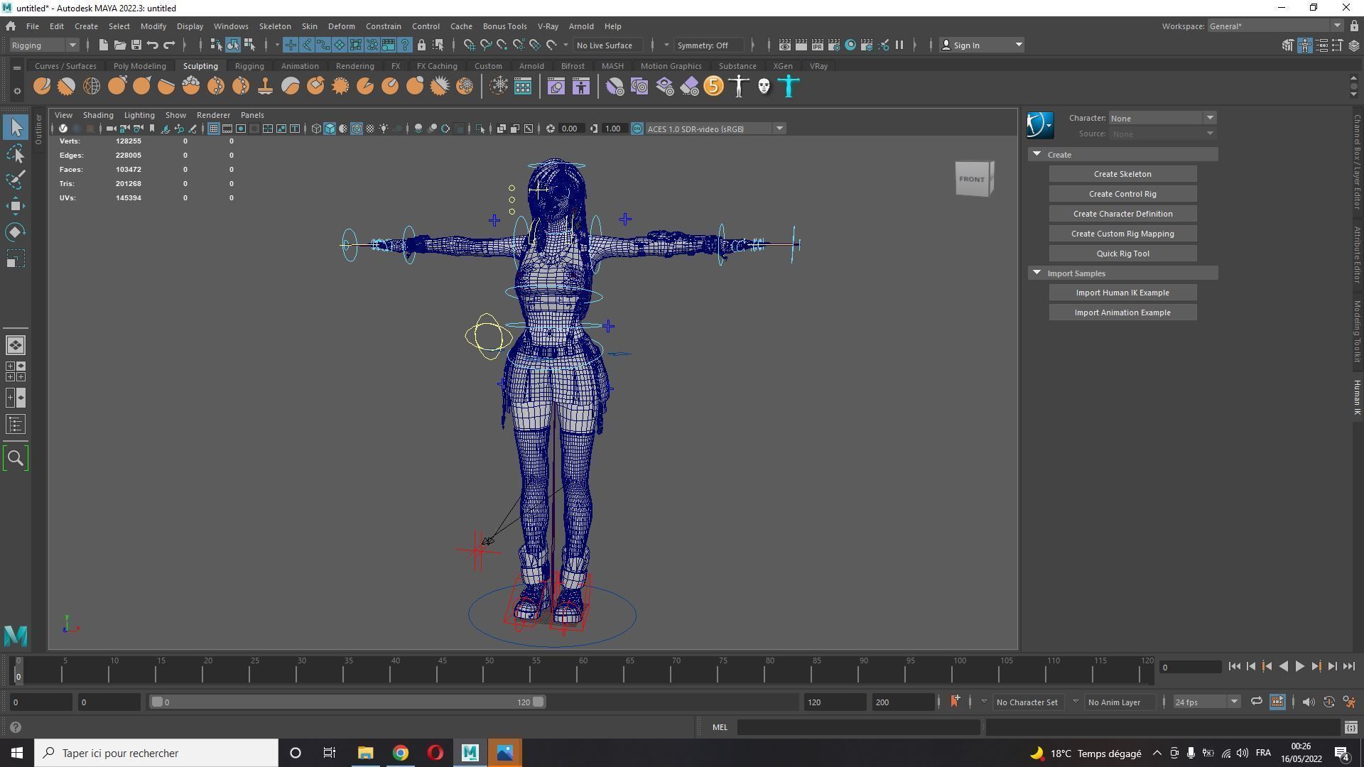This screenshot has height=767, width=1364.
Task: Open the Character None dropdown
Action: pos(1162,118)
